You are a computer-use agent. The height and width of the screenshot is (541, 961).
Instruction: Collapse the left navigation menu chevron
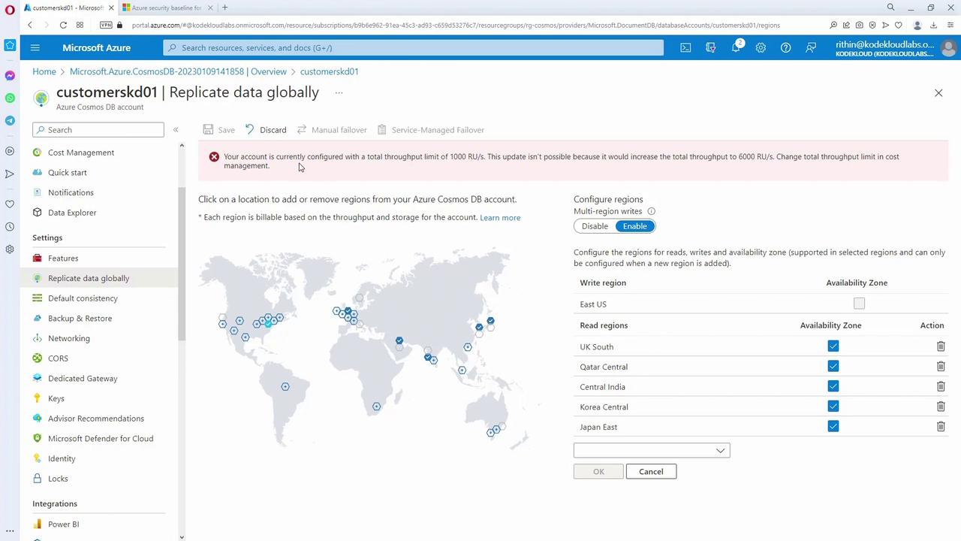pyautogui.click(x=176, y=130)
